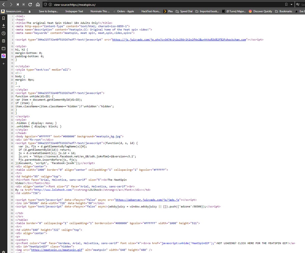The height and width of the screenshot is (253, 305).
Task: Go to the Home page
Action: coord(37,5)
